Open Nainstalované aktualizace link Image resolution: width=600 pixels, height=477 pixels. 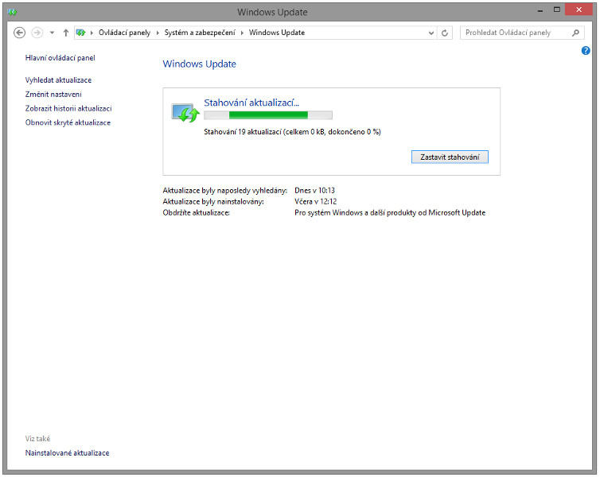pos(67,453)
